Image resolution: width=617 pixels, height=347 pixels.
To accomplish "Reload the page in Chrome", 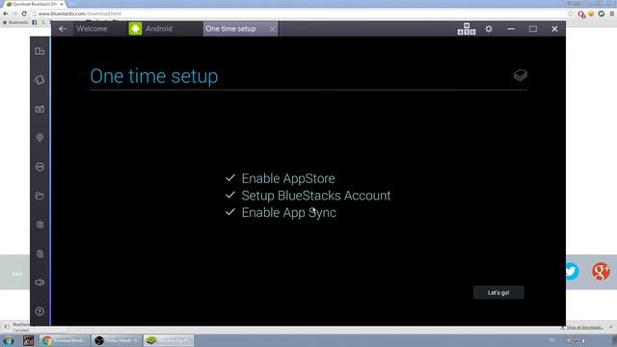I will 24,13.
